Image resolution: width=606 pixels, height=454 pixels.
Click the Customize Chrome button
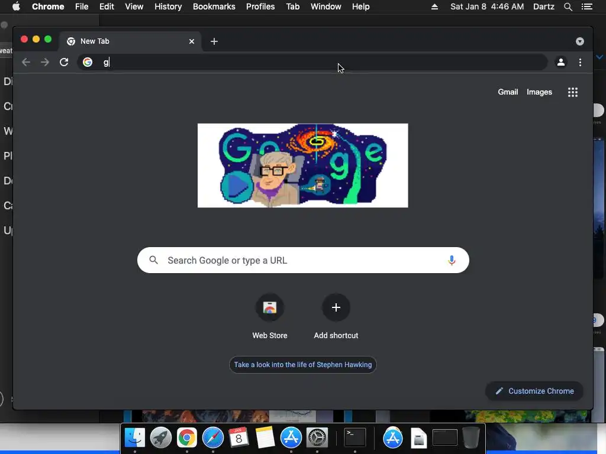534,391
